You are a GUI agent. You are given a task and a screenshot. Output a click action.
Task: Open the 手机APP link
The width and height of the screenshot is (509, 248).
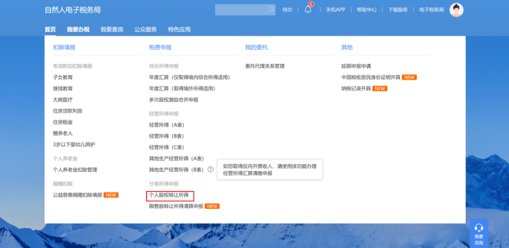[335, 10]
